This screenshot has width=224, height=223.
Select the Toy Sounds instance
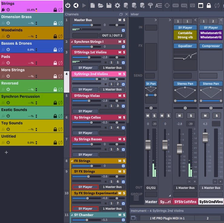coord(32,126)
